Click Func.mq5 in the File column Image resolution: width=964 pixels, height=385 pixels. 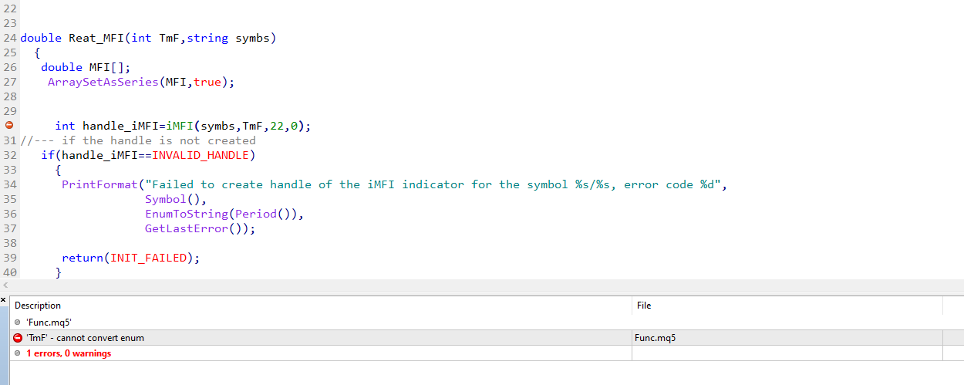pos(656,337)
